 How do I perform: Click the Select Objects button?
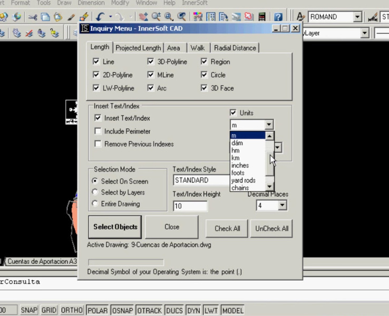115,227
